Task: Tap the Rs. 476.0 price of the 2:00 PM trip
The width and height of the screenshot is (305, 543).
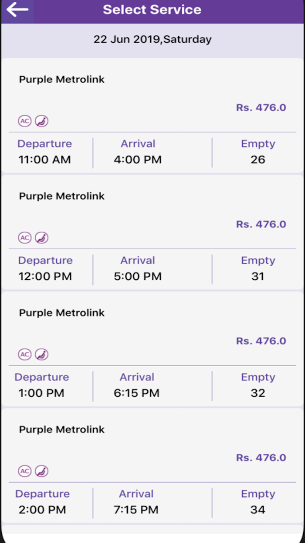Action: (261, 457)
